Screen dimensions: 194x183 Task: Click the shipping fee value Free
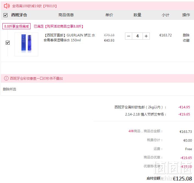pos(189,149)
